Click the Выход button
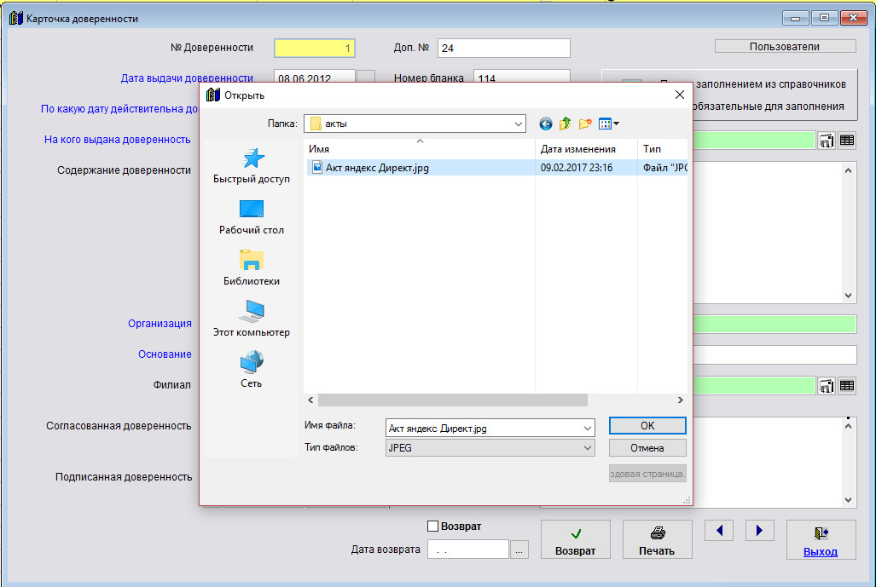 821,539
